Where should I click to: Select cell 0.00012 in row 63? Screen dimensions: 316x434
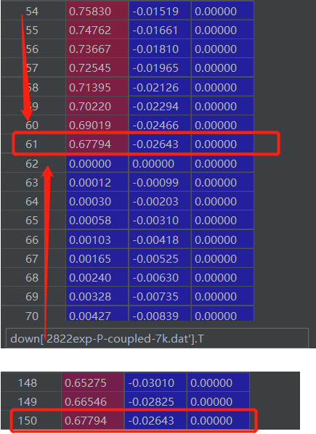click(97, 182)
